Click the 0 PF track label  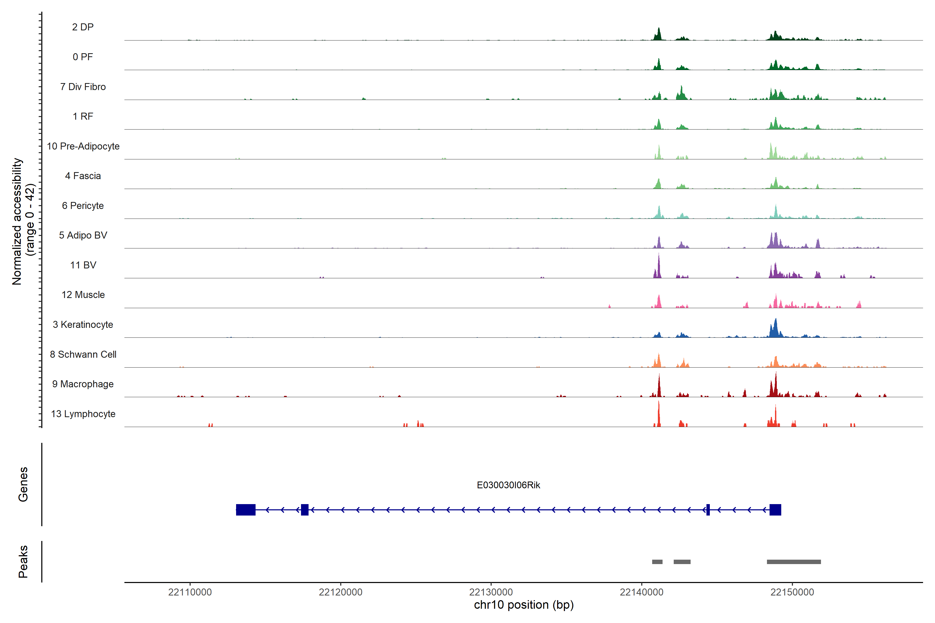pyautogui.click(x=83, y=57)
